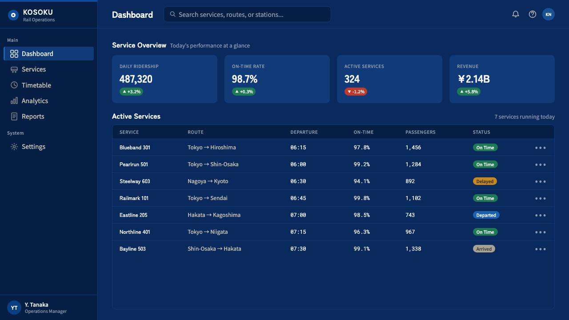Click the 7 services running today text
The width and height of the screenshot is (569, 320).
pos(525,117)
